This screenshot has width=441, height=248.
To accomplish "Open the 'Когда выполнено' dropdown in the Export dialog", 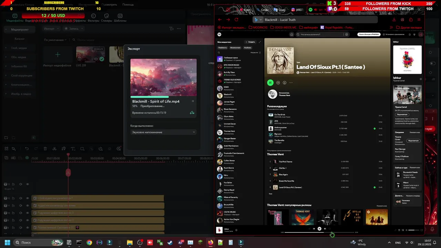I will click(x=163, y=132).
